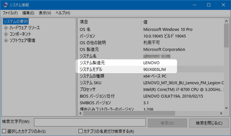Select ハードウェア リソース label in tree
The width and height of the screenshot is (231, 136).
(x=25, y=28)
